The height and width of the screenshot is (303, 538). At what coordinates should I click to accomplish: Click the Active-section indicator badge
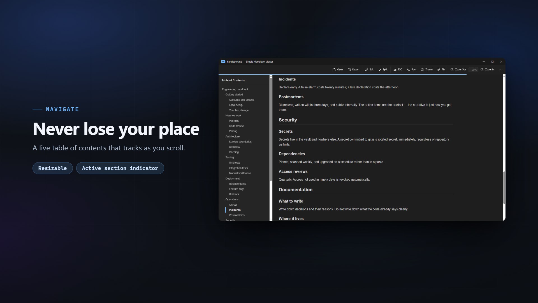click(x=120, y=168)
